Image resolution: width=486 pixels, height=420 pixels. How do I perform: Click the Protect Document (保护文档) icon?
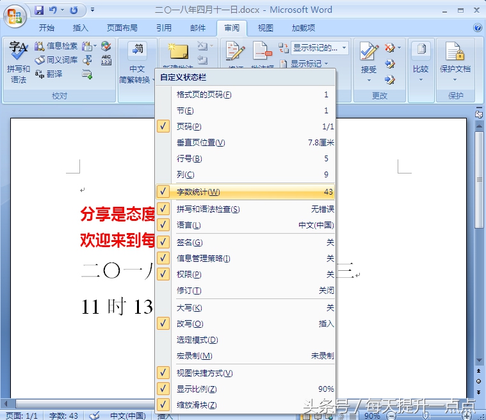455,51
